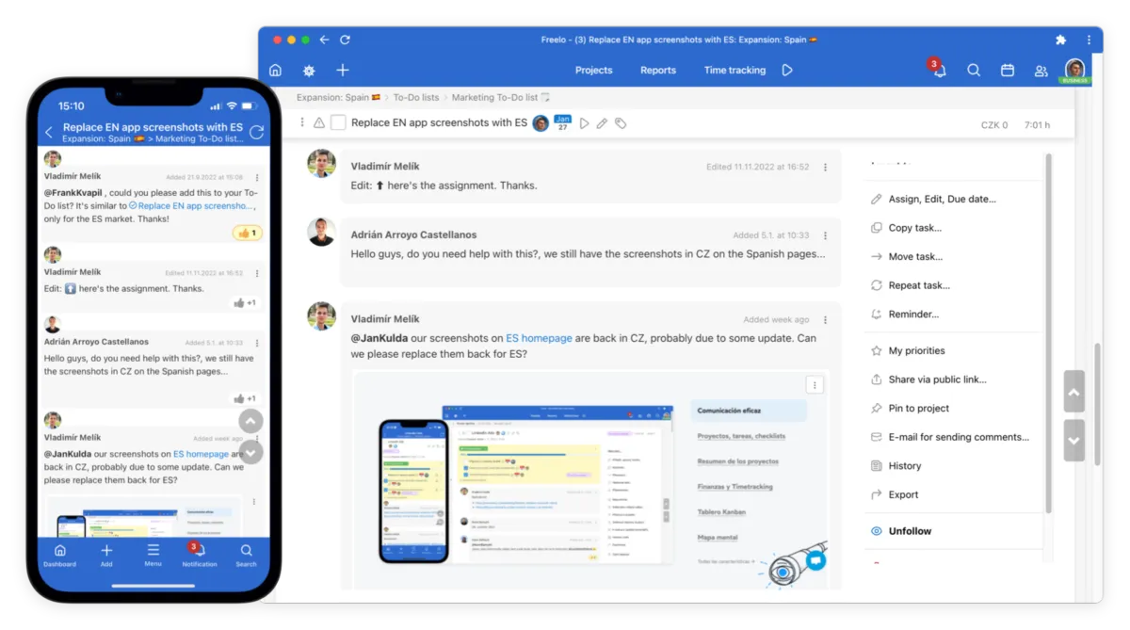Open team members people icon
Screen dimensions: 1130x630
coord(1041,70)
